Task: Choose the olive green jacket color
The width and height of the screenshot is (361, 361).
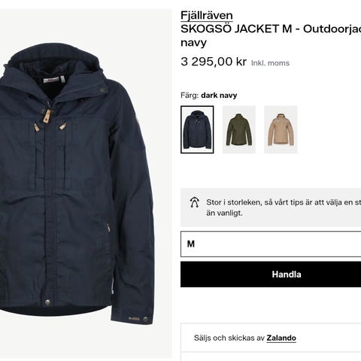Action: click(239, 129)
